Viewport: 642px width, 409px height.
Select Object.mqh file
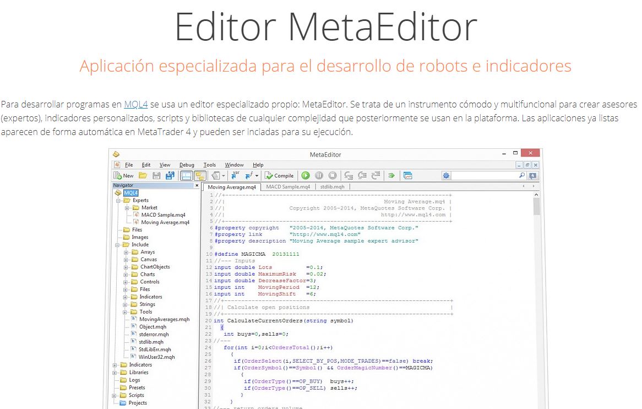point(153,327)
